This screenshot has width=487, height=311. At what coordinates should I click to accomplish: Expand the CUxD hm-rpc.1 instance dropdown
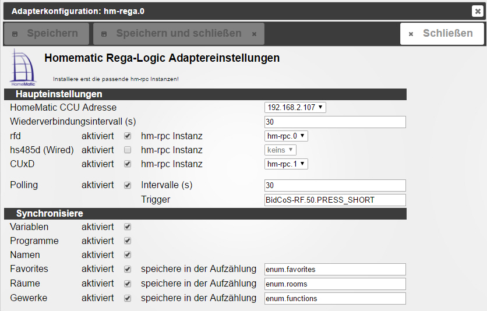click(286, 164)
